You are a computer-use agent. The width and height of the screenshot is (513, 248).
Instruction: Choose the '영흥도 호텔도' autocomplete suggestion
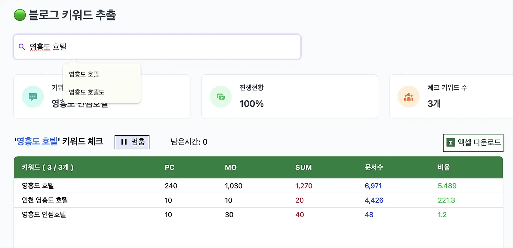coord(87,92)
